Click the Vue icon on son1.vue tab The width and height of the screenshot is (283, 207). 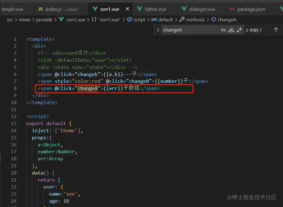[x=95, y=9]
